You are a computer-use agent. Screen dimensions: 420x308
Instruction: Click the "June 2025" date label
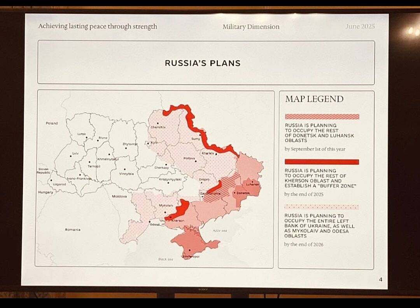(360, 26)
